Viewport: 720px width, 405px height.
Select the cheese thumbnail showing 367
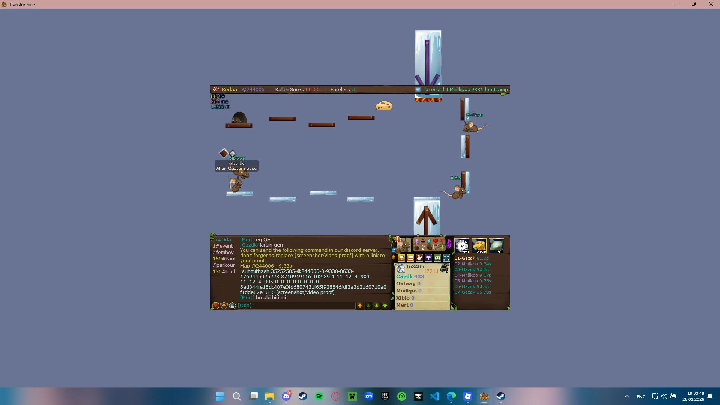479,246
